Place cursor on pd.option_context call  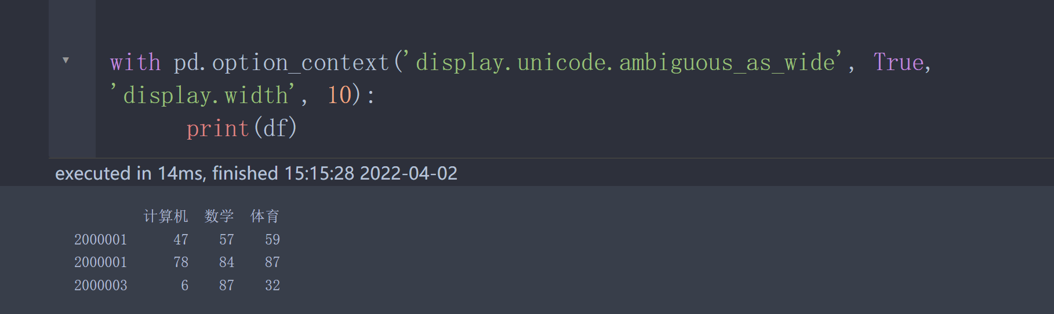[281, 63]
